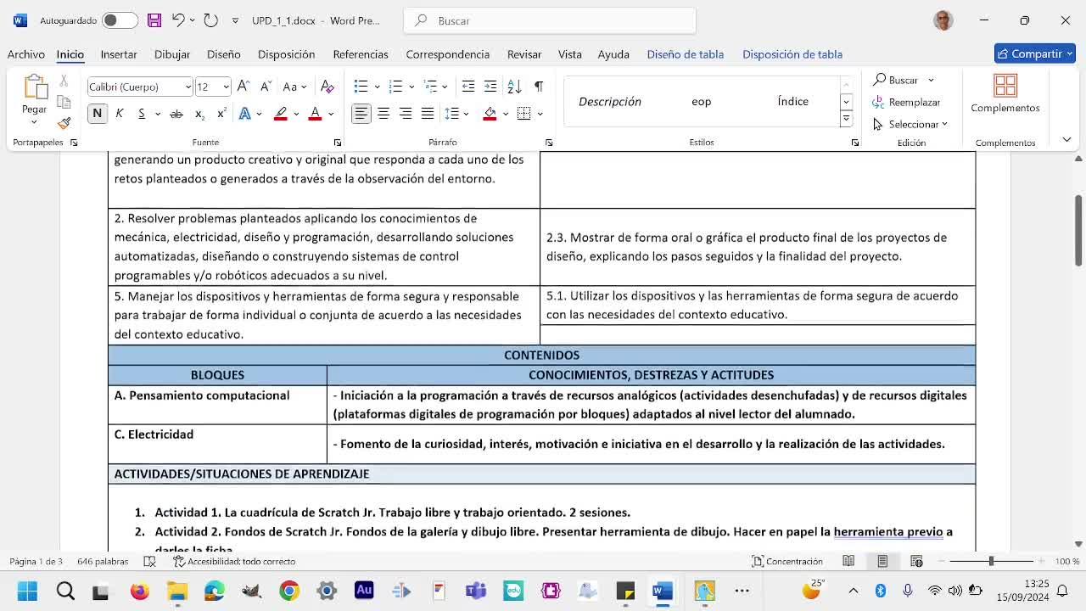
Task: Click the Save disk icon
Action: click(x=154, y=20)
